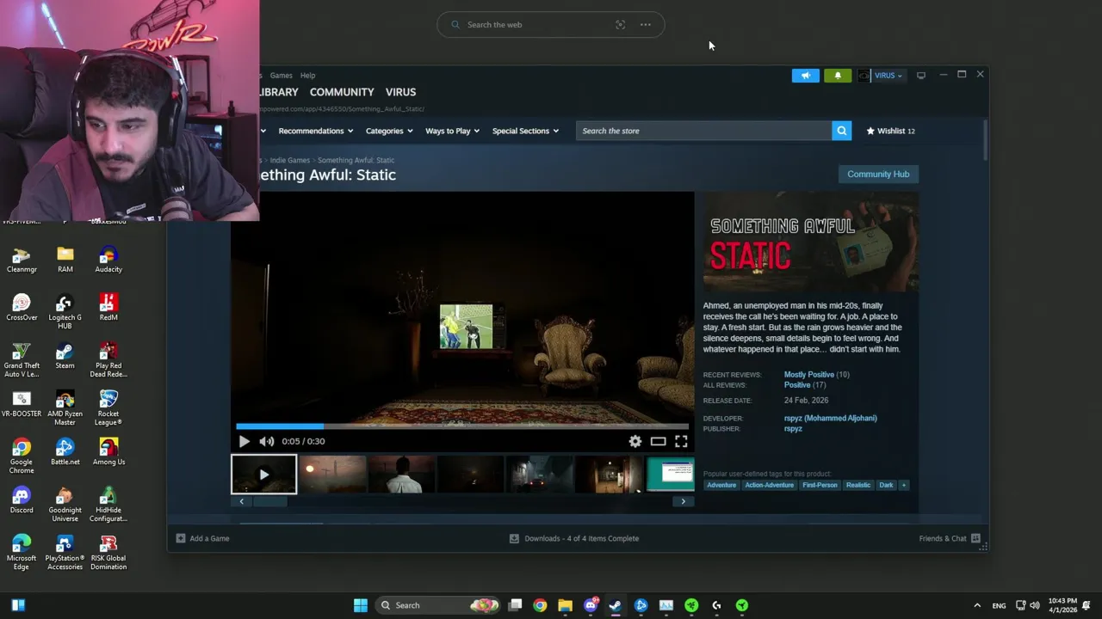Viewport: 1102px width, 619px height.
Task: Seek the trailer progress bar
Action: click(462, 426)
